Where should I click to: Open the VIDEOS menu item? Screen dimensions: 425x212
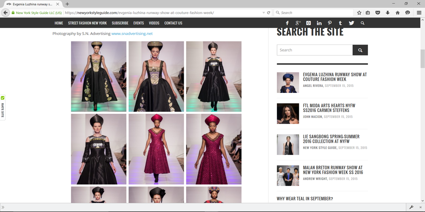pyautogui.click(x=154, y=23)
